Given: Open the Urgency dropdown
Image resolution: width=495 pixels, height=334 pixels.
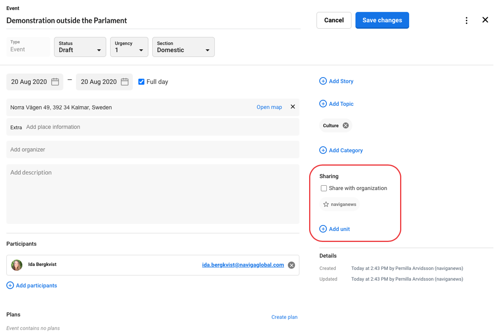Looking at the screenshot, I should 129,47.
